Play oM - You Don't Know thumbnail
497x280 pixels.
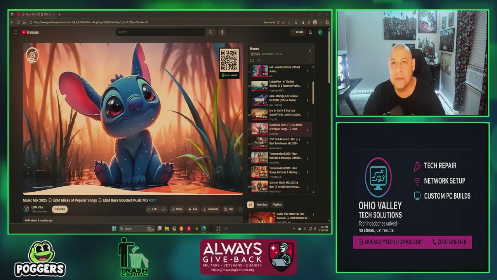(x=259, y=71)
